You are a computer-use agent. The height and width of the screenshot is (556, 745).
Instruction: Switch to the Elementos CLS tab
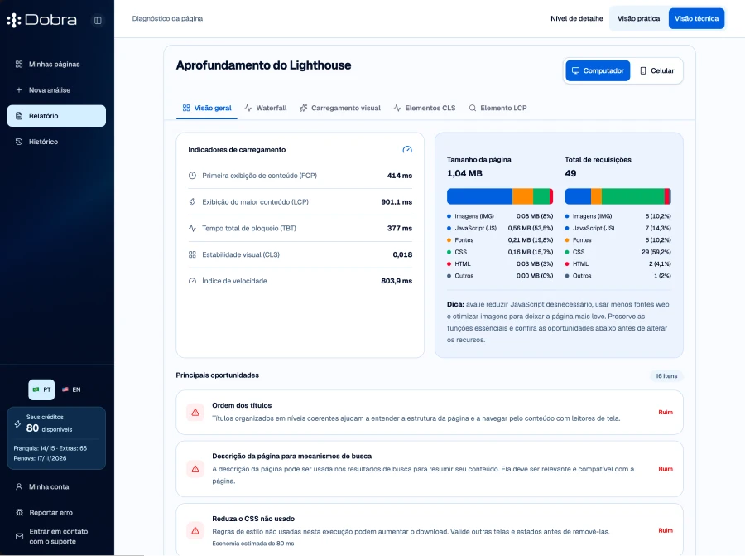click(x=425, y=108)
